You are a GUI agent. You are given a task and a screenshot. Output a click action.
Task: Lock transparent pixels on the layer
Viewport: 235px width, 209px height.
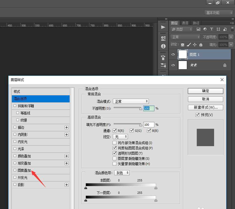coord(182,44)
